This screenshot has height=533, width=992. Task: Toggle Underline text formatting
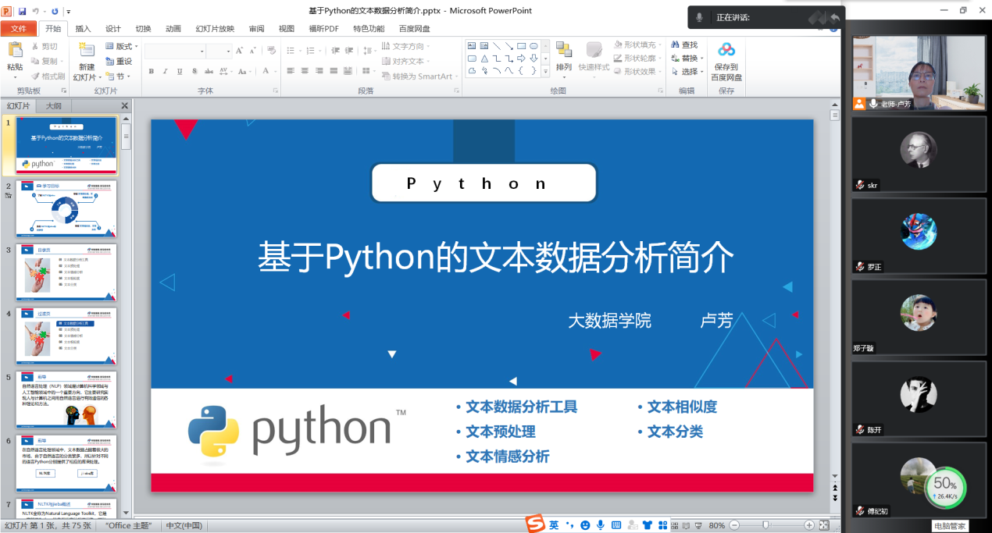point(180,72)
